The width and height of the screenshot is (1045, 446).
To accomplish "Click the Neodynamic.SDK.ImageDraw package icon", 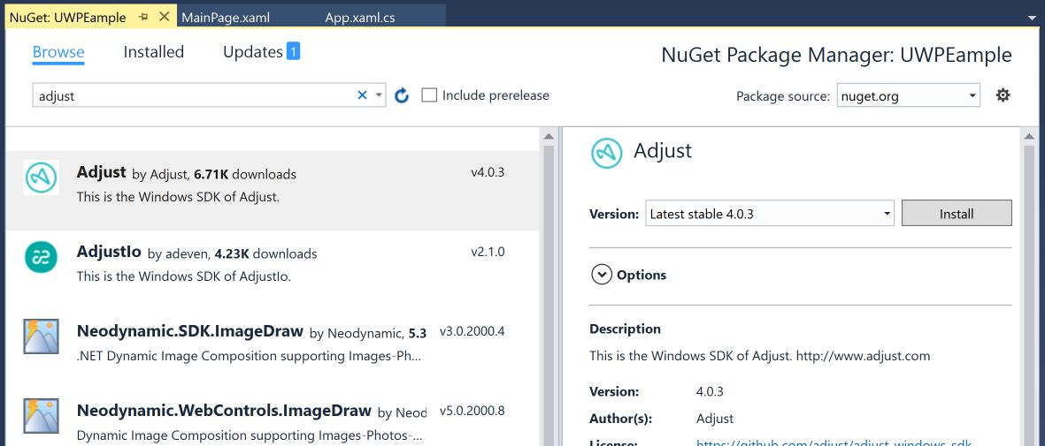I will click(42, 336).
